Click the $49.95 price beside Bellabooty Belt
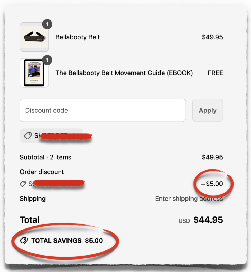Image resolution: width=251 pixels, height=272 pixels. [212, 37]
